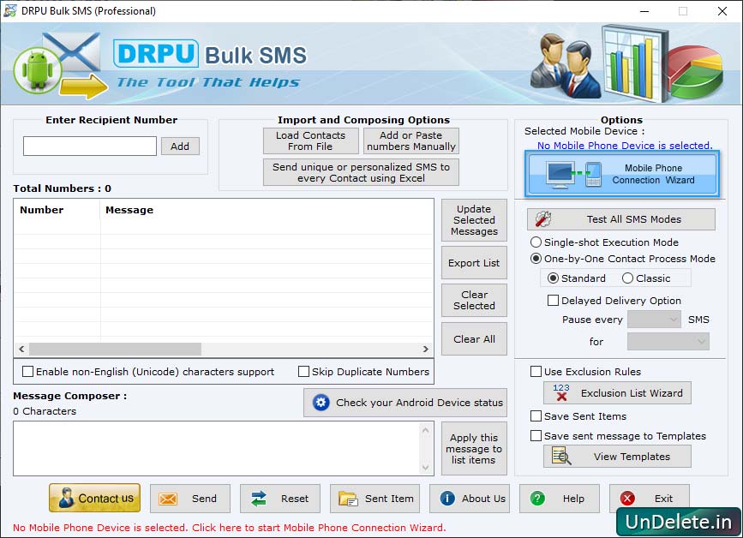Click the composer scroll-up arrow

(x=426, y=430)
